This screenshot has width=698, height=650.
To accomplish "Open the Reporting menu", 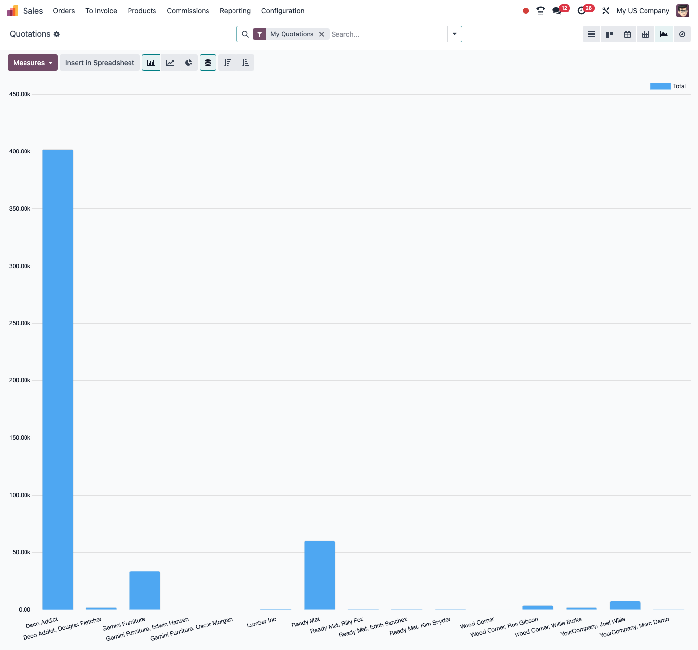I will (235, 11).
